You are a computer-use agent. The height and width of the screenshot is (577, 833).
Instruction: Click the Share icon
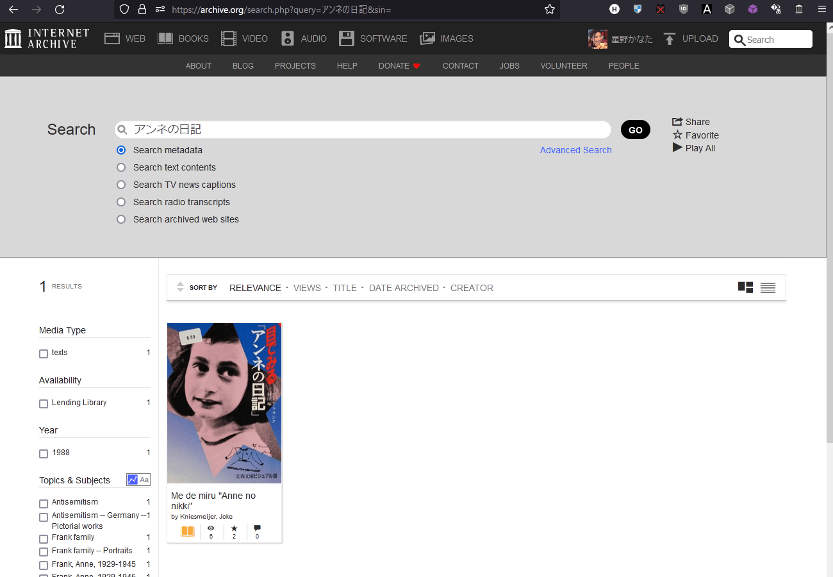tap(677, 122)
